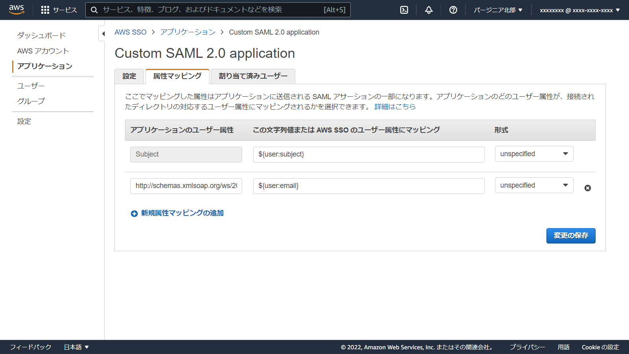Viewport: 629px width, 354px height.
Task: Open the CloudShell terminal icon
Action: pyautogui.click(x=404, y=10)
